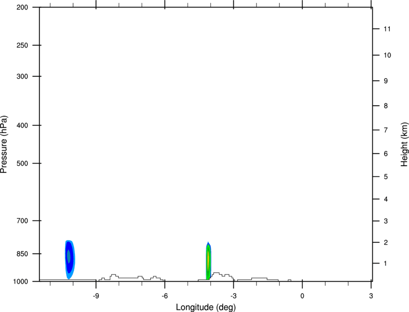This screenshot has width=409, height=312.
Task: Click the -3 longitude tick label
Action: tap(233, 296)
